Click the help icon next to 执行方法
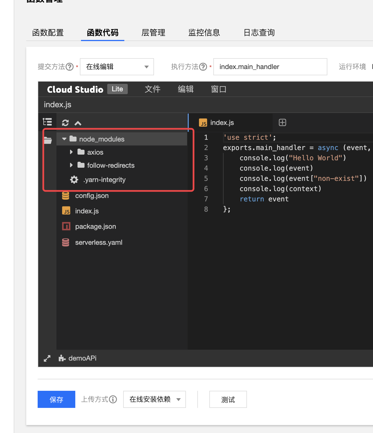 (x=203, y=67)
